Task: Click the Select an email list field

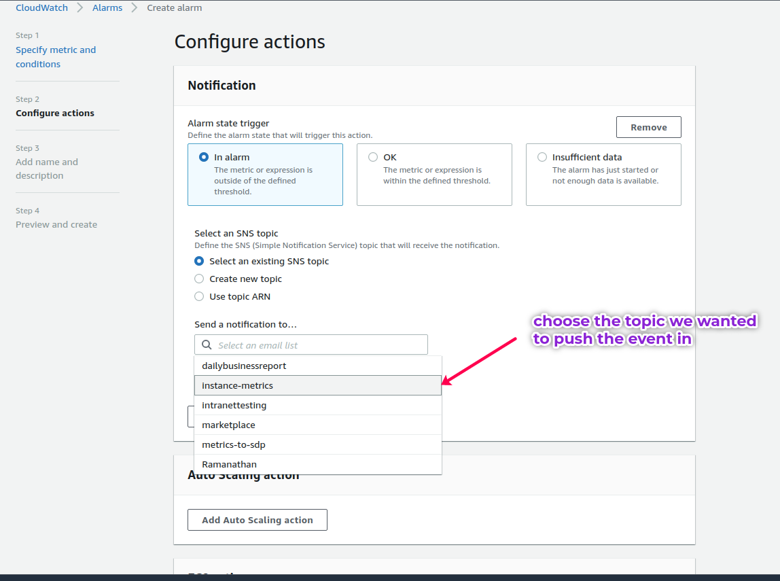Action: (319, 345)
